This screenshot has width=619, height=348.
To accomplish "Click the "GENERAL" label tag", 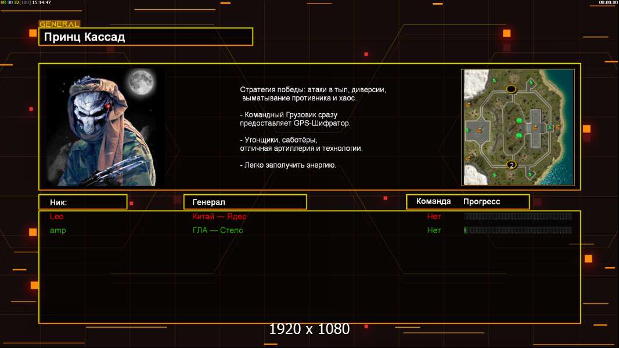I will 59,24.
